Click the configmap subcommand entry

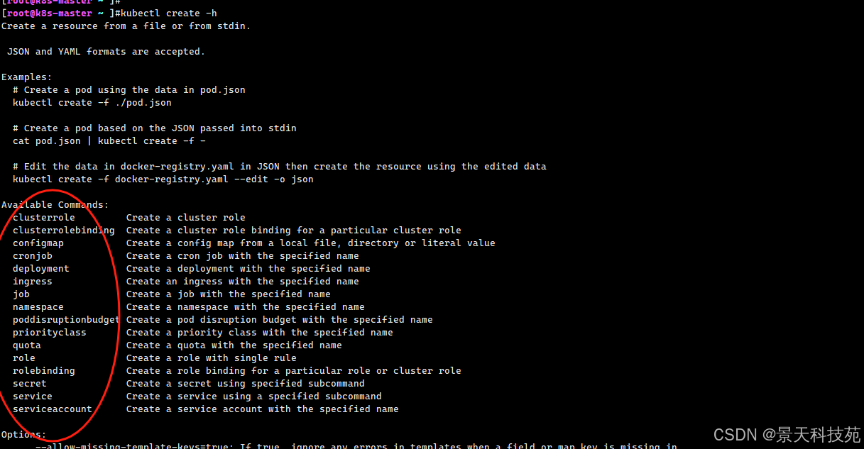pyautogui.click(x=38, y=243)
